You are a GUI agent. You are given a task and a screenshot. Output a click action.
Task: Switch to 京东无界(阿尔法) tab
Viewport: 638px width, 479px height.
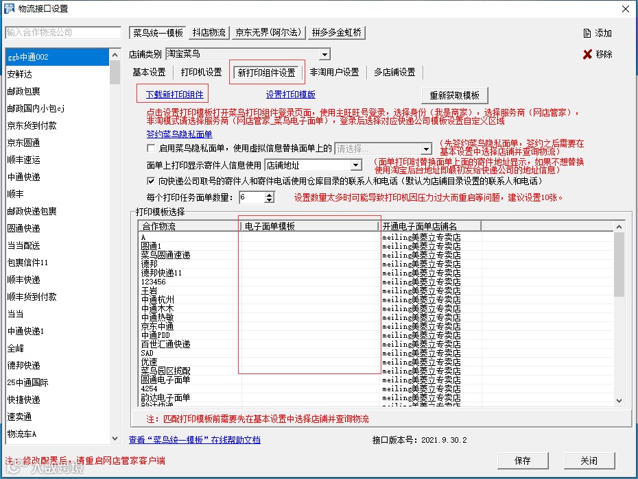268,32
